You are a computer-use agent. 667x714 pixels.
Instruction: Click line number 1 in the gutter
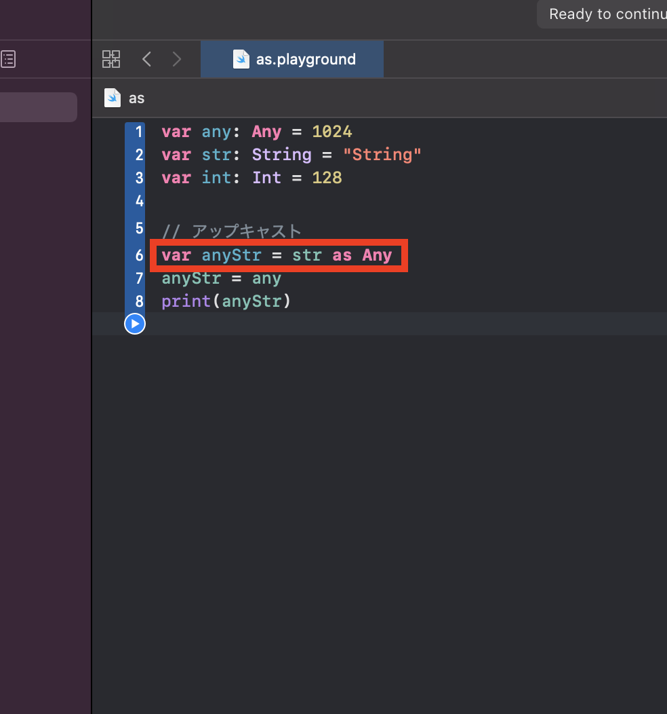[x=139, y=132]
